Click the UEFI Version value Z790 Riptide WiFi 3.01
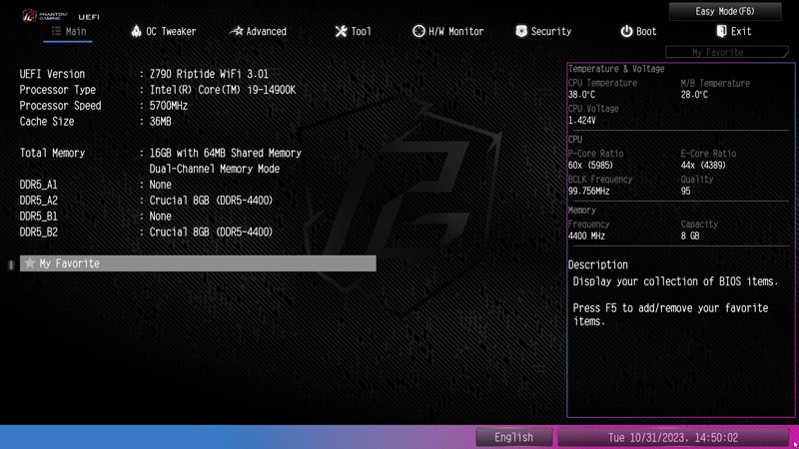The image size is (799, 449). tap(209, 74)
